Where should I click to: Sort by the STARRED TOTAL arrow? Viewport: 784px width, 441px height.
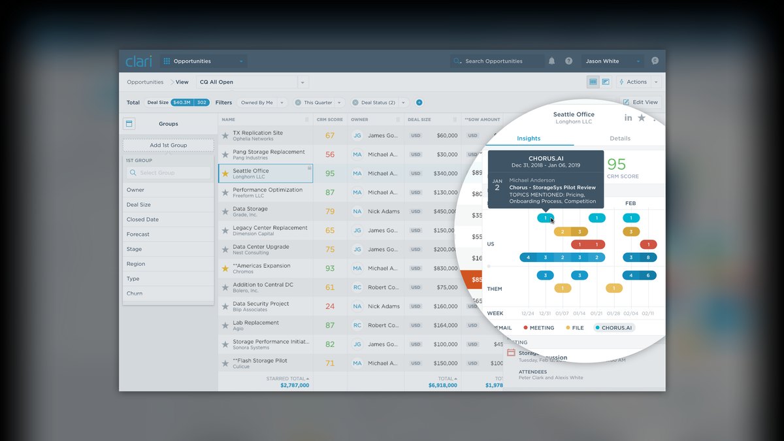308,378
